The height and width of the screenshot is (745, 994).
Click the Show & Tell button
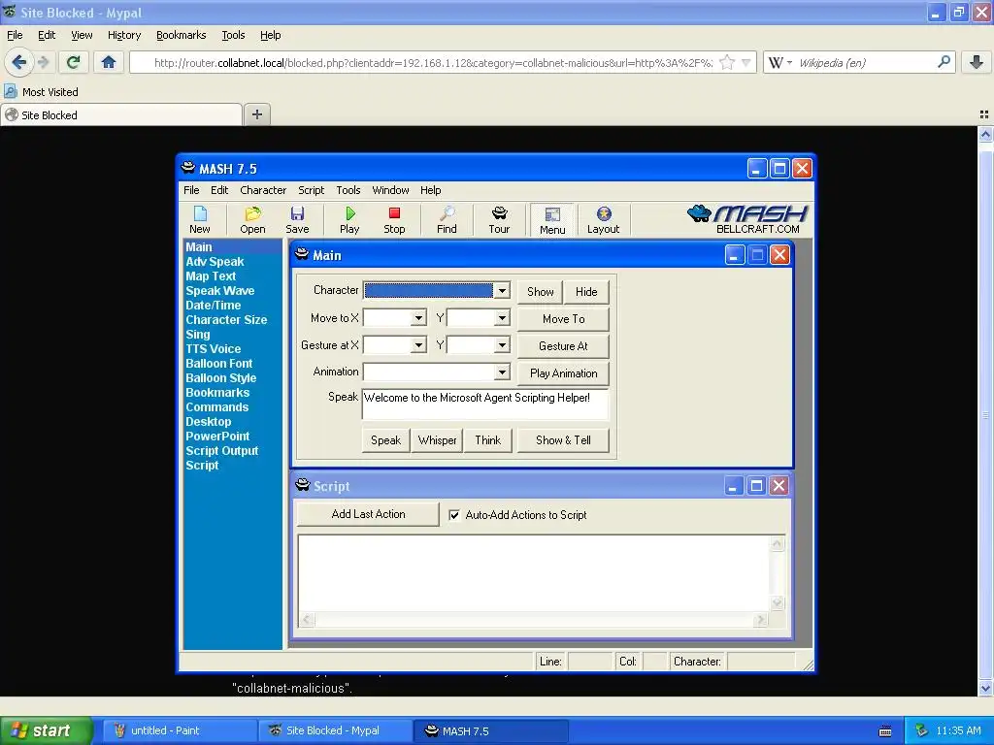click(x=564, y=440)
